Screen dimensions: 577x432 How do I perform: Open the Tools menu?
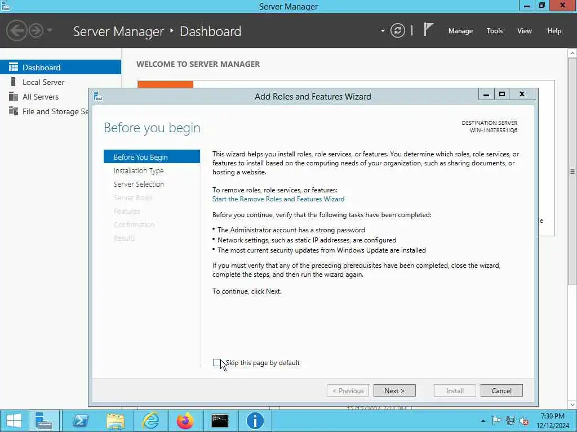click(x=495, y=31)
